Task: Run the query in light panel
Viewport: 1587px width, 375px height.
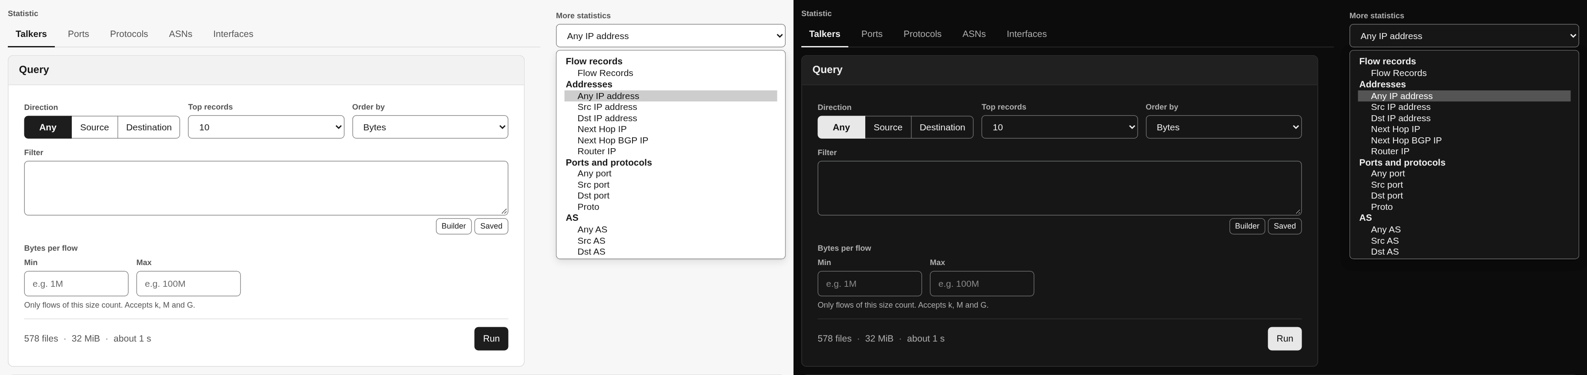Action: 491,338
